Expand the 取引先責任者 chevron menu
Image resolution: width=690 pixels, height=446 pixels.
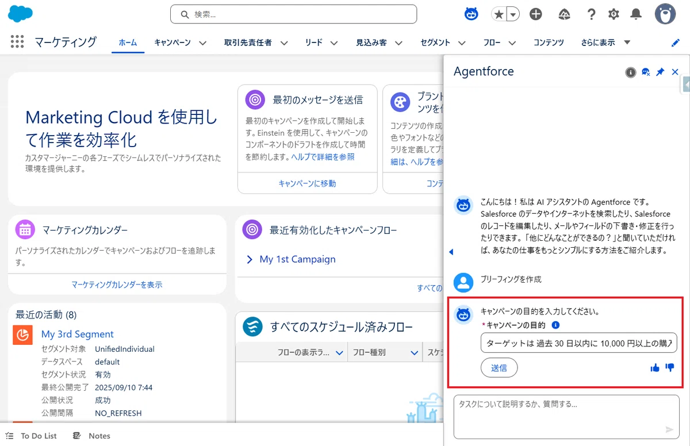283,43
